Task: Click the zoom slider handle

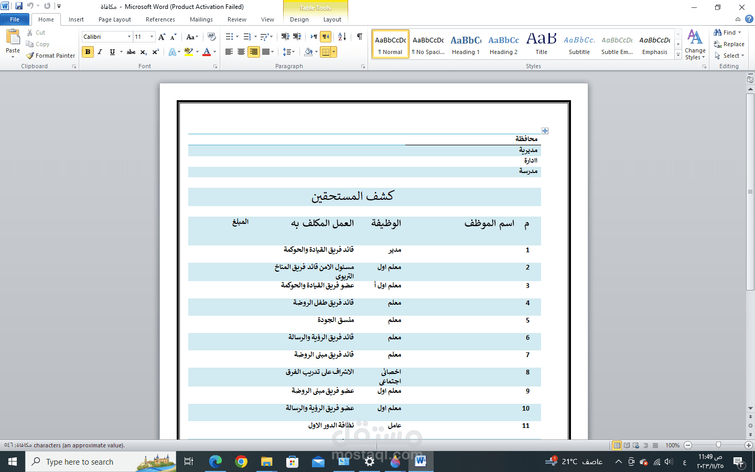Action: click(718, 445)
